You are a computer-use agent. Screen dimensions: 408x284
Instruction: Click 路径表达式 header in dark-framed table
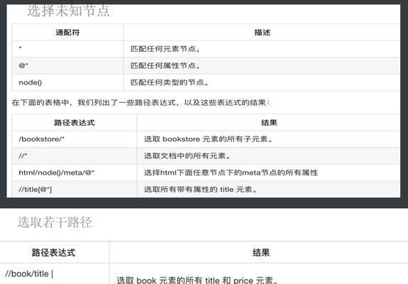[x=75, y=123]
